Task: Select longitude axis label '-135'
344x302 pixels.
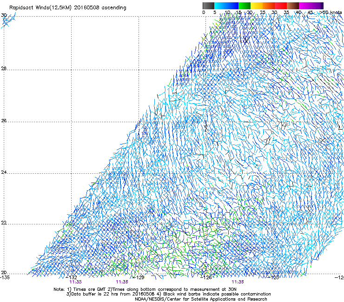Action: [5, 277]
